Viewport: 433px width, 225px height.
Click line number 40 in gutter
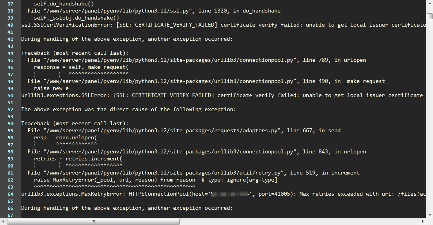10,25
